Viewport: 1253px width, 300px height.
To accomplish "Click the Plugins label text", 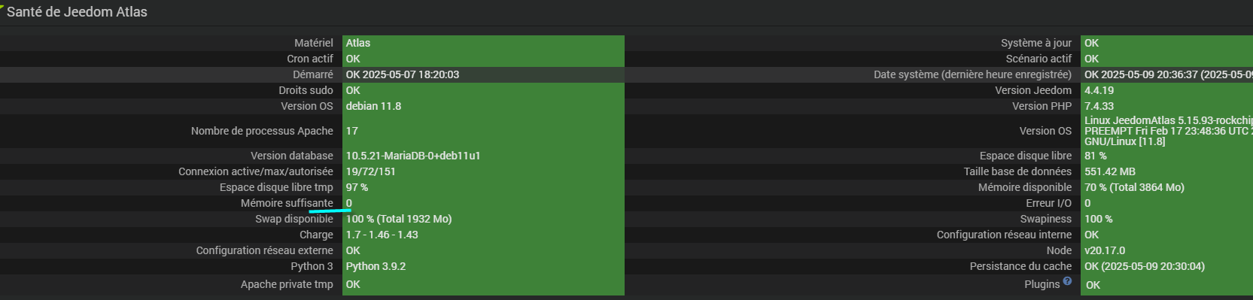I will tap(1042, 284).
